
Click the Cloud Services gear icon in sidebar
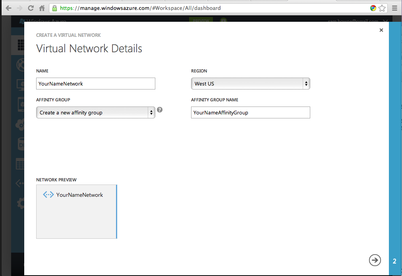click(20, 125)
